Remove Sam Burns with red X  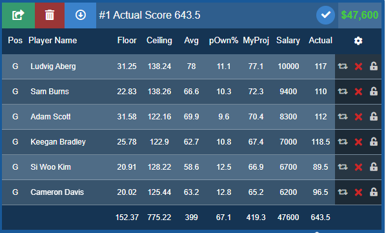click(x=358, y=92)
